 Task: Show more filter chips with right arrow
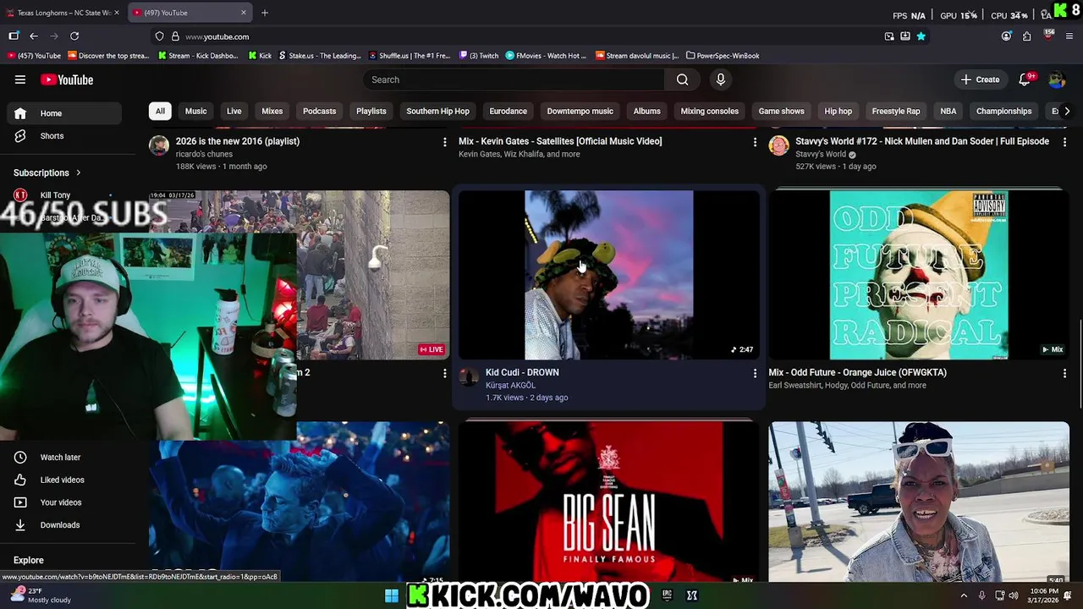[1067, 111]
